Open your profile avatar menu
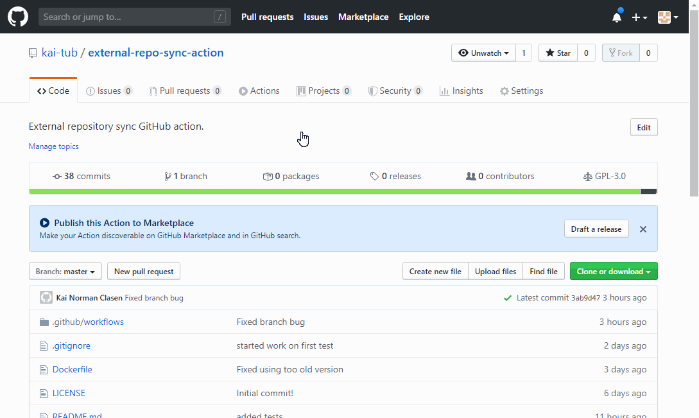The height and width of the screenshot is (418, 699). 665,17
